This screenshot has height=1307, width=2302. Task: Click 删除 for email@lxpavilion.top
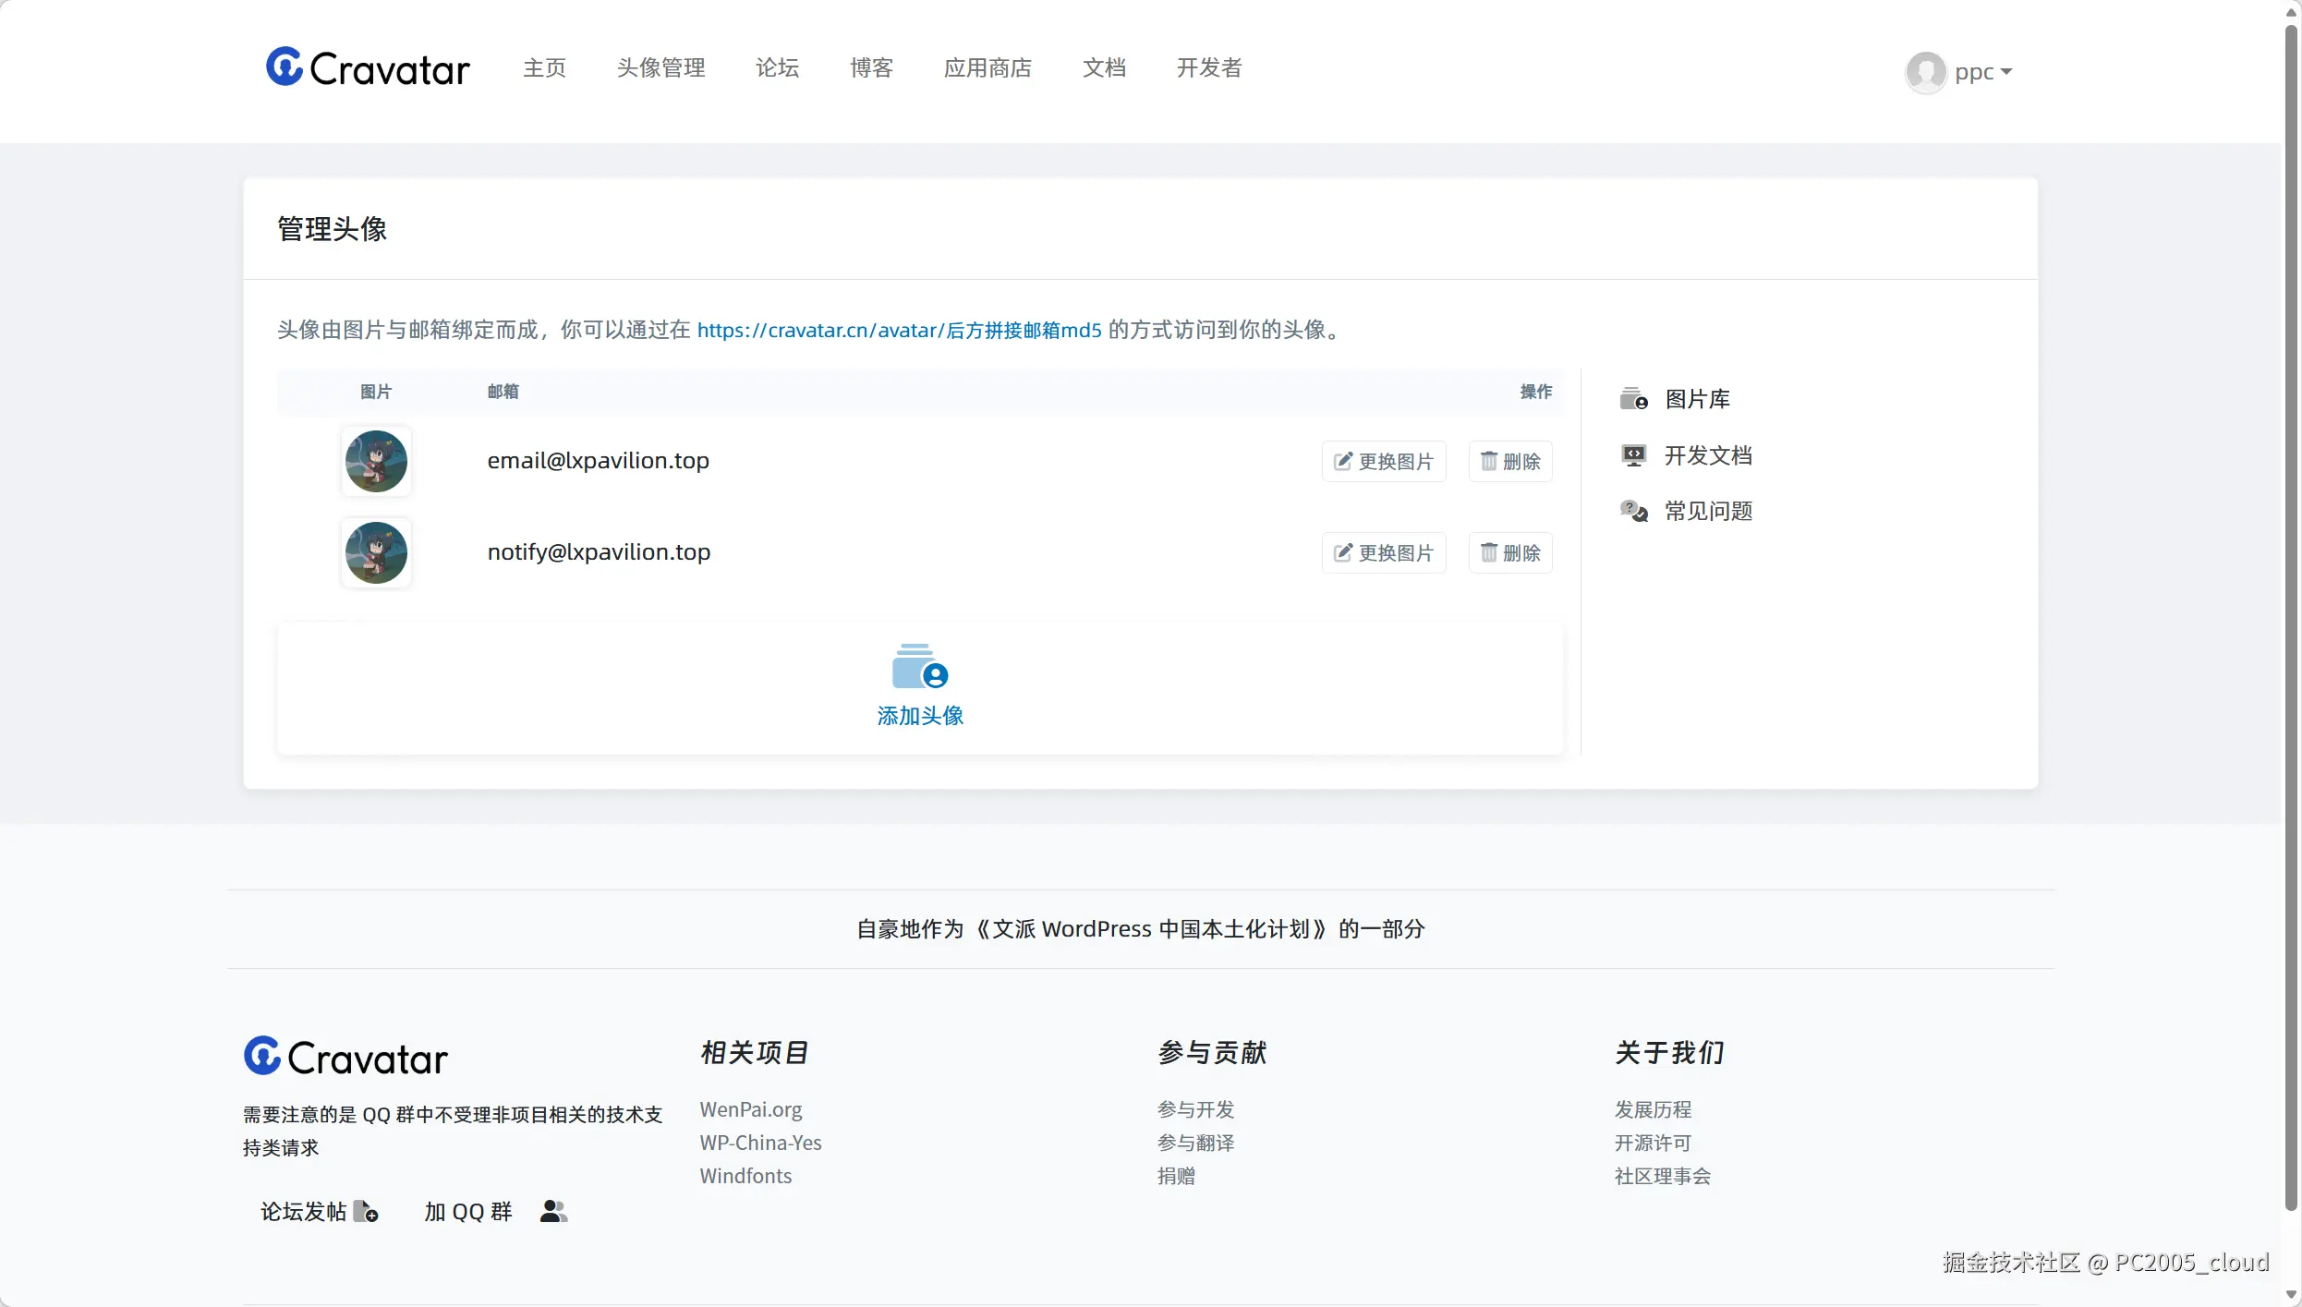tap(1510, 461)
